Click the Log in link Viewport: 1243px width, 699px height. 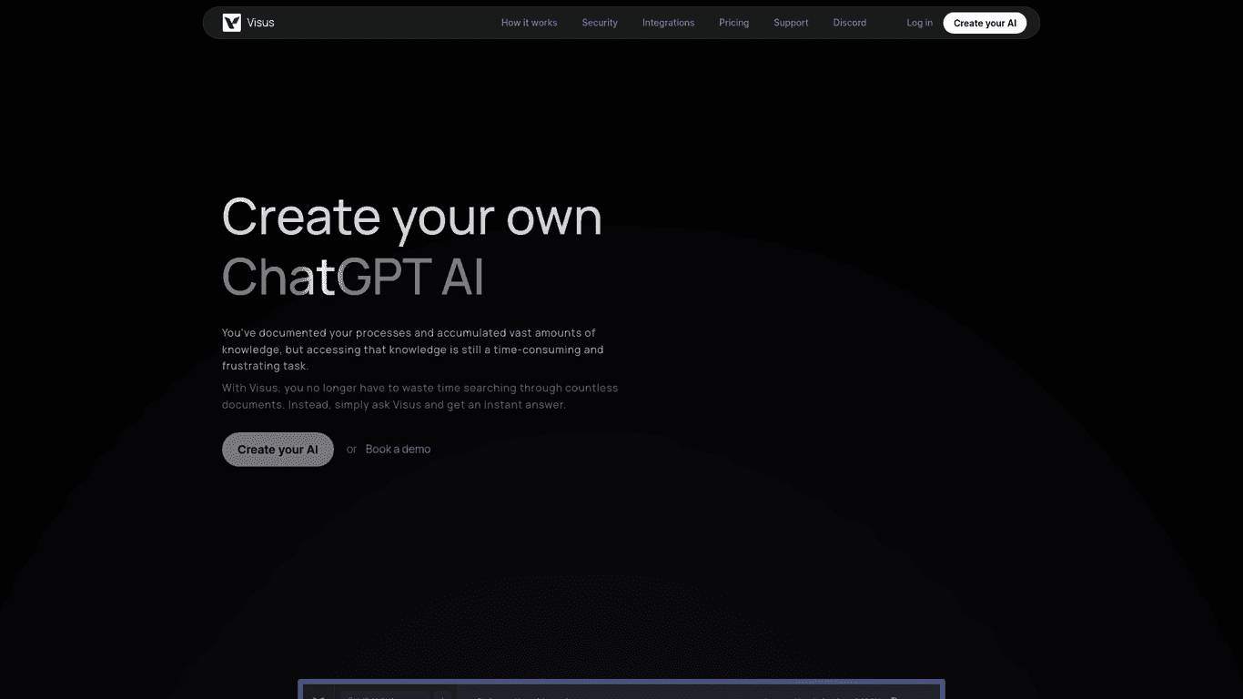click(919, 23)
